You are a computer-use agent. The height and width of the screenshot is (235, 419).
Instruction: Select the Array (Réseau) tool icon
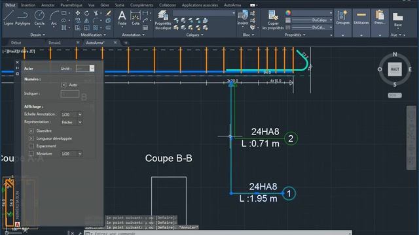pyautogui.click(x=96, y=27)
